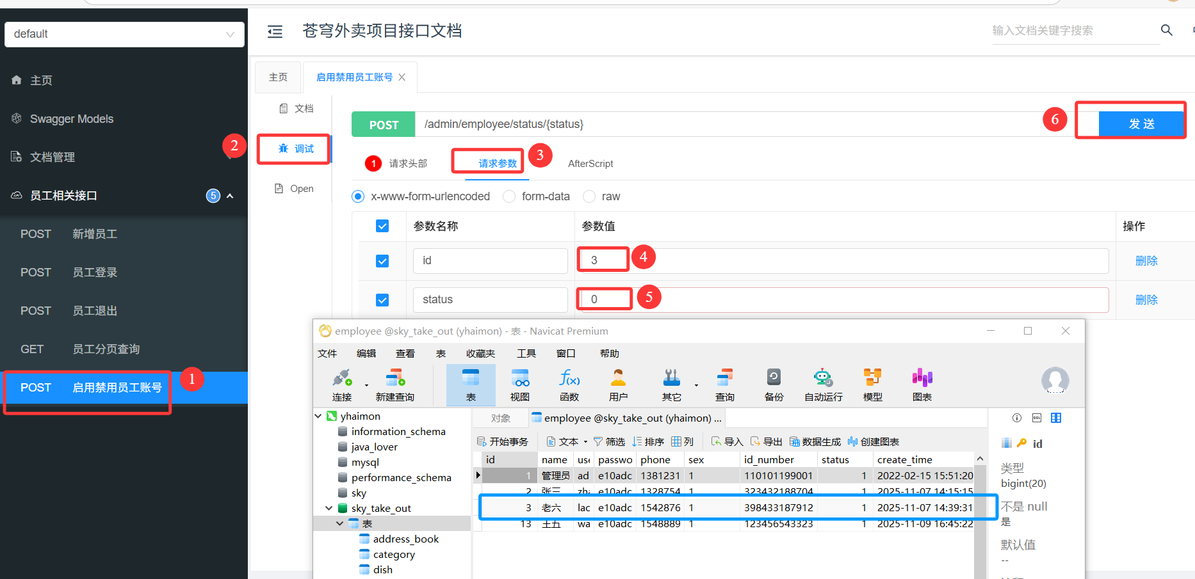The height and width of the screenshot is (579, 1195).
Task: Click the info panel icon in Navicat
Action: (1017, 418)
